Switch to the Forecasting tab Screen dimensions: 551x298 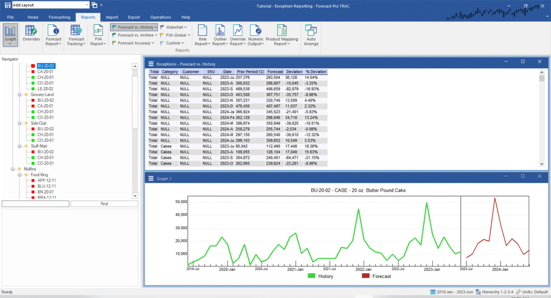click(60, 17)
